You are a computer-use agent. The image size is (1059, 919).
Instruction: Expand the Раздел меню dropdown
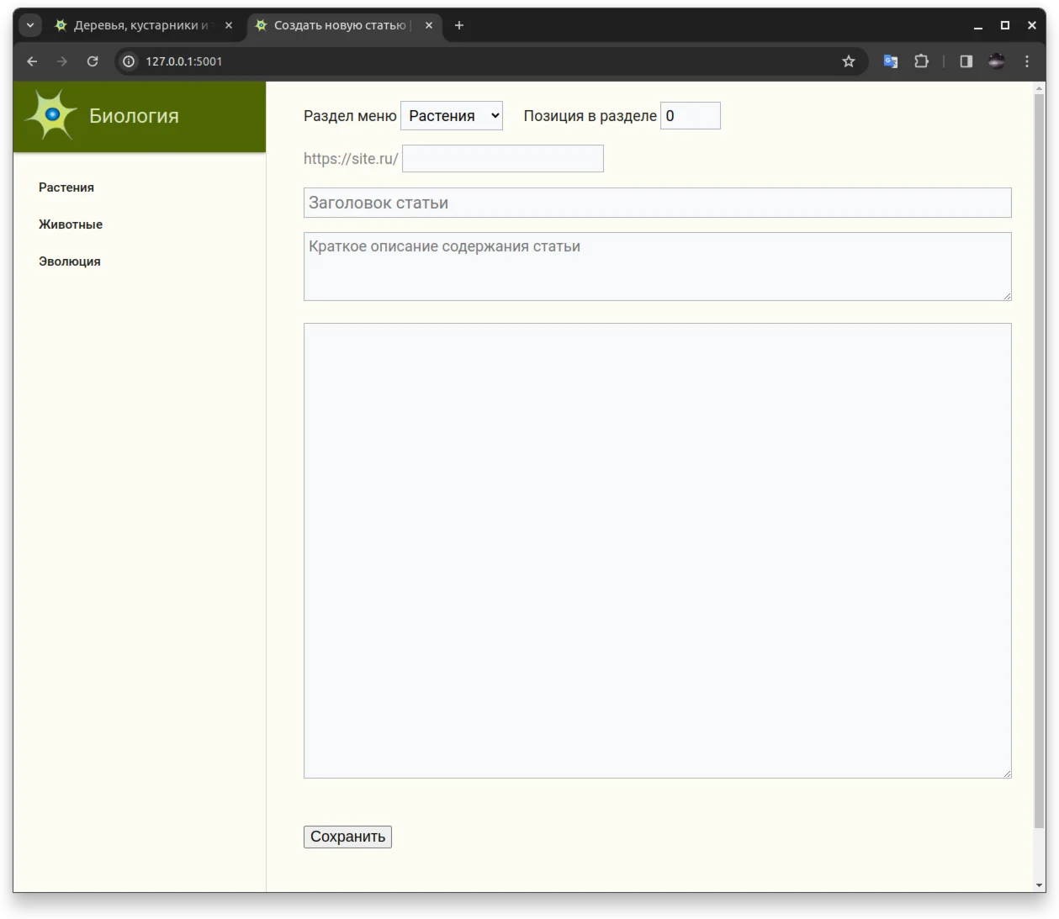point(452,116)
